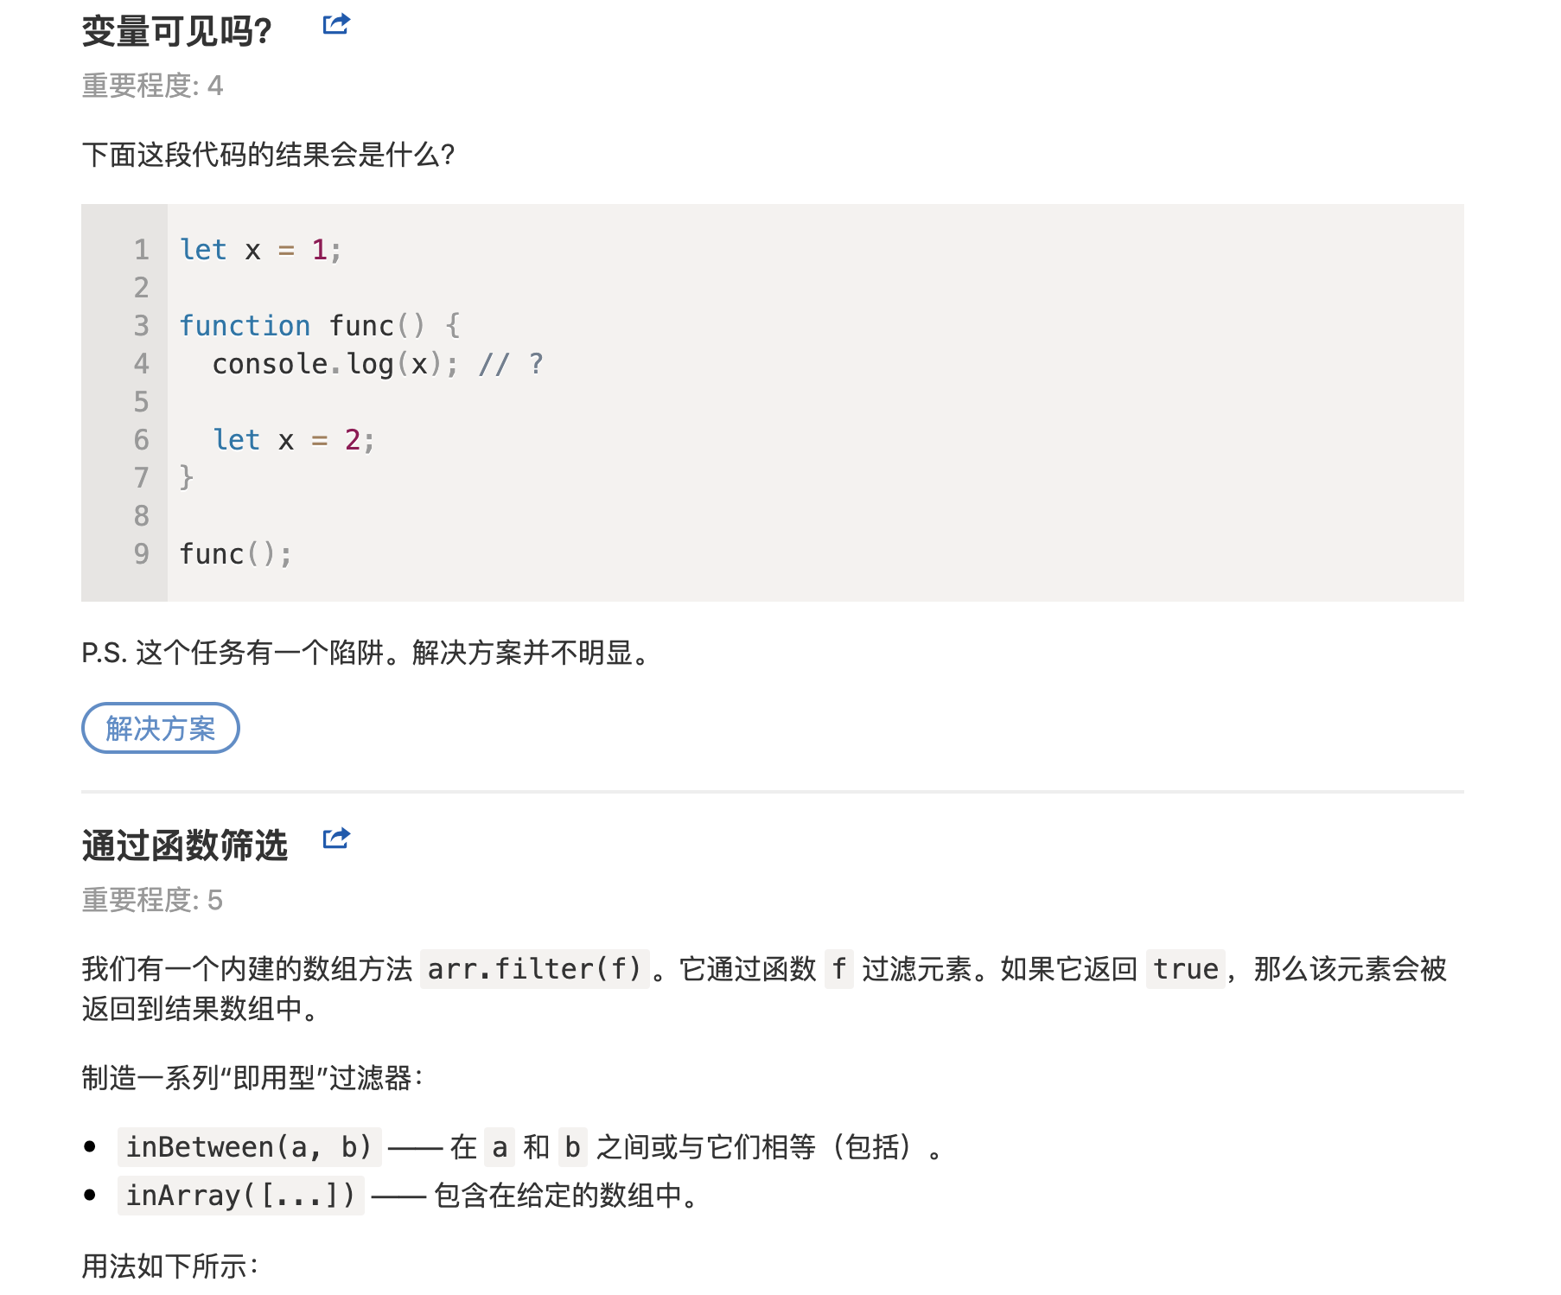Click the "func()" call on line 9
Viewport: 1561px width, 1295px height.
click(234, 553)
